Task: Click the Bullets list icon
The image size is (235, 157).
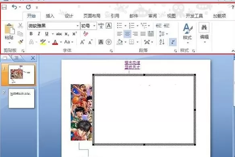Action: [x=120, y=26]
